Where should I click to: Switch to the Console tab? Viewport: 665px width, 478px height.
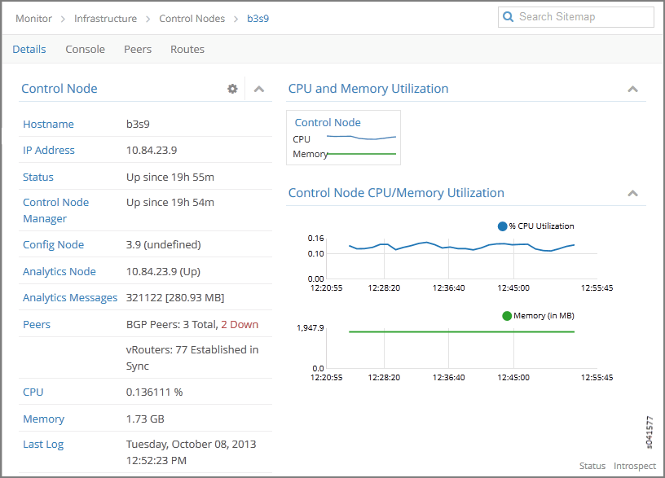click(x=85, y=50)
